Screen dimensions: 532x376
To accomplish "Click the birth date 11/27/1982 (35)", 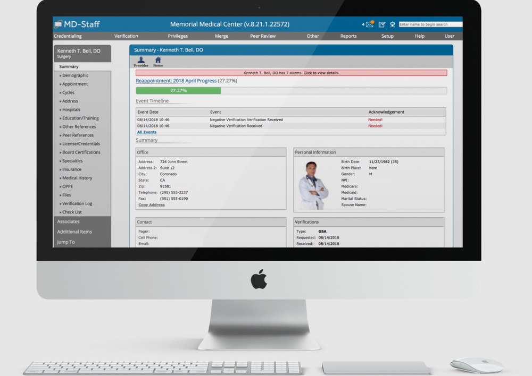I will coord(384,161).
